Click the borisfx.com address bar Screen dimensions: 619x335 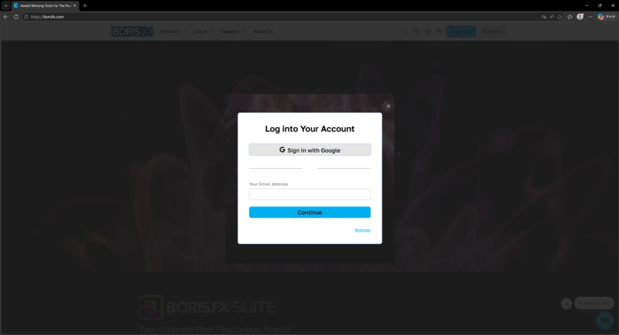tap(276, 16)
